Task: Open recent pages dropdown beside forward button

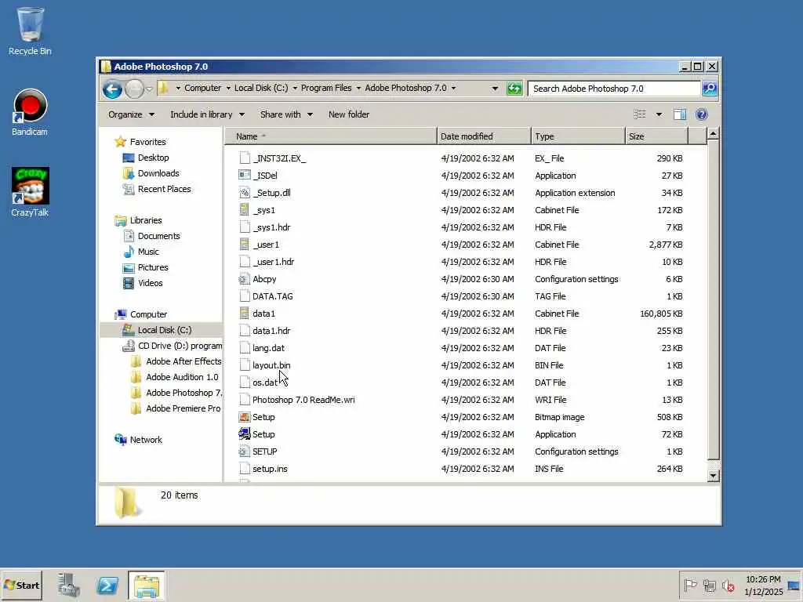Action: point(149,89)
